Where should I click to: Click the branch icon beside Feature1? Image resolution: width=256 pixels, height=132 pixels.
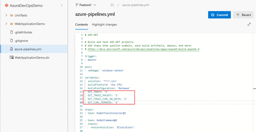tap(77, 5)
